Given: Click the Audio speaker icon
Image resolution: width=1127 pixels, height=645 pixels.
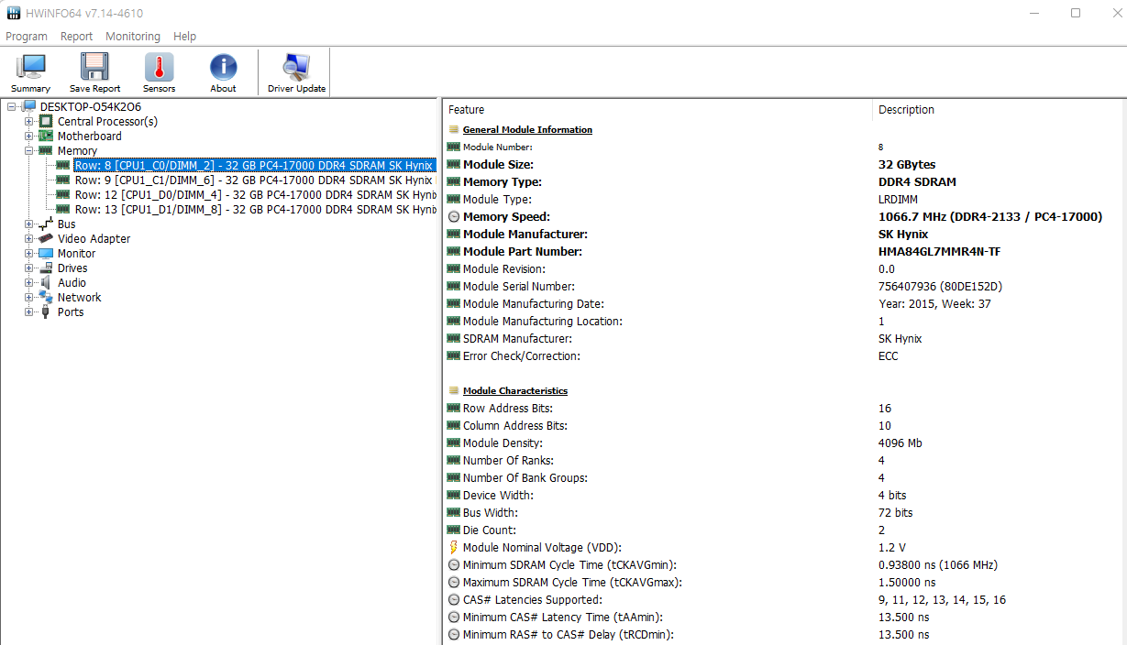Looking at the screenshot, I should coord(46,282).
